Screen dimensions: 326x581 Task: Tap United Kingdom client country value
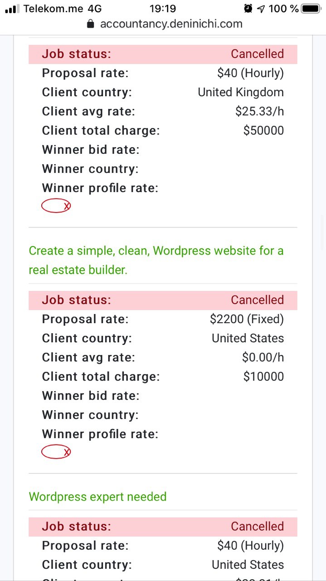coord(241,92)
